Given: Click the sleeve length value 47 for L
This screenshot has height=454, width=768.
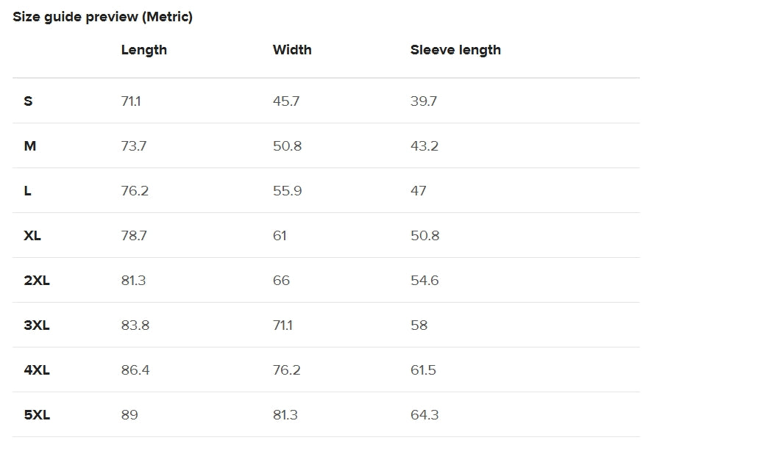Looking at the screenshot, I should (419, 191).
